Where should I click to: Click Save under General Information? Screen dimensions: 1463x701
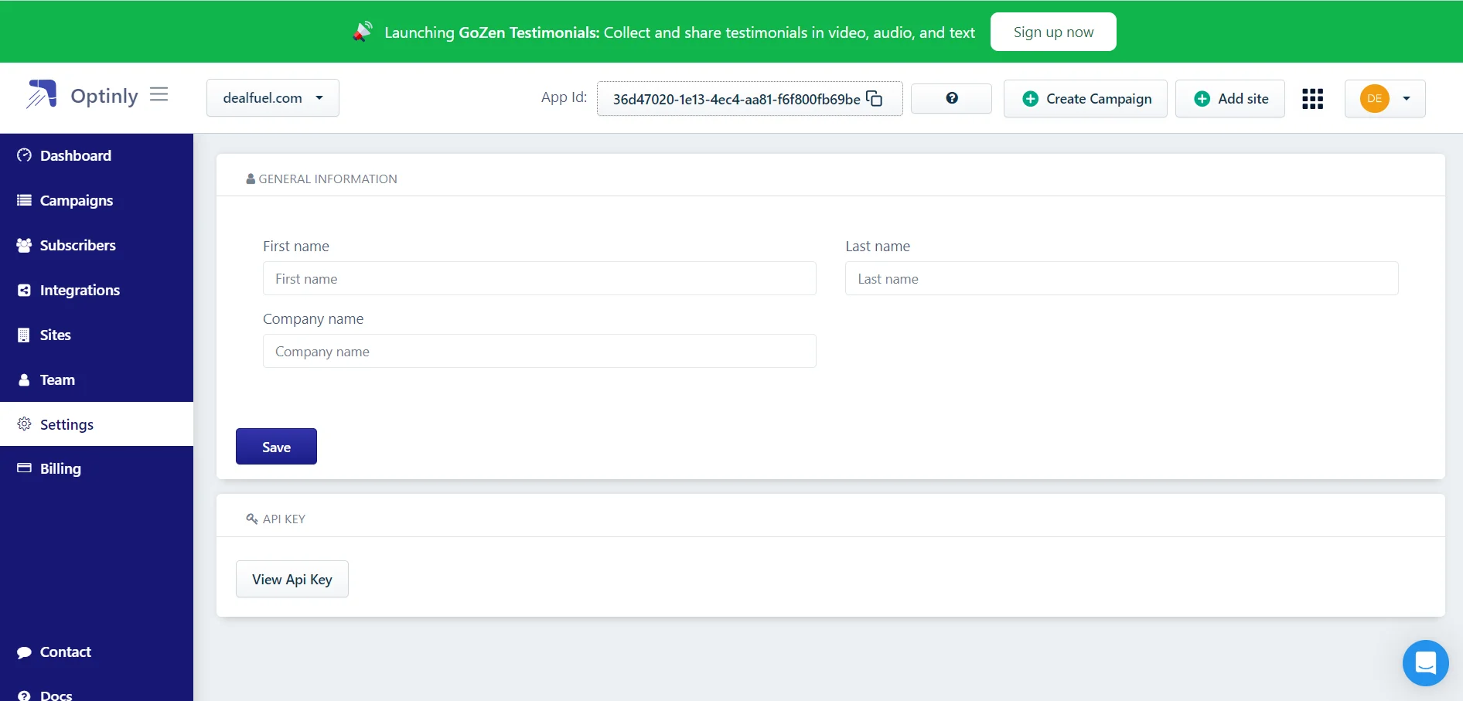click(x=276, y=447)
